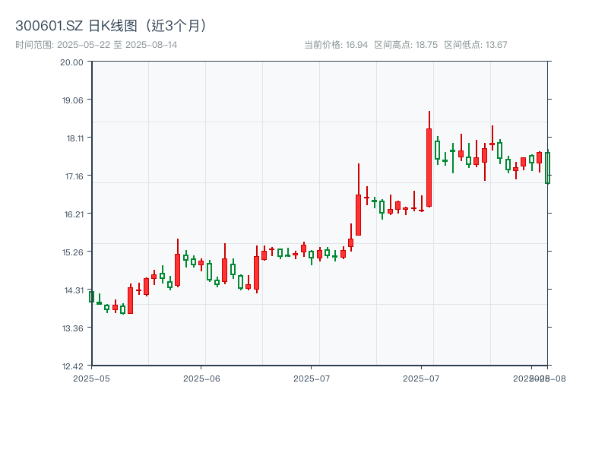608x456 pixels.
Task: Click the 12.42 y-axis value
Action: tap(72, 364)
